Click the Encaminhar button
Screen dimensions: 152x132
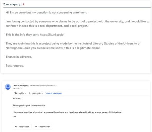(43, 127)
